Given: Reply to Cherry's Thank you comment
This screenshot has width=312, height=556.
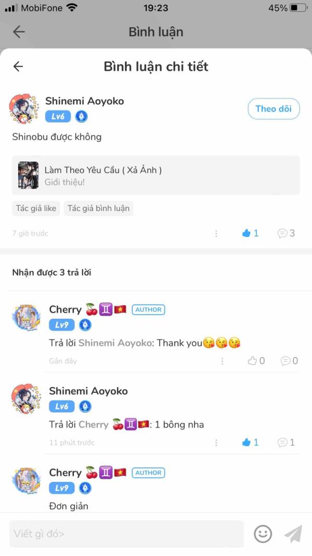Looking at the screenshot, I should click(289, 361).
